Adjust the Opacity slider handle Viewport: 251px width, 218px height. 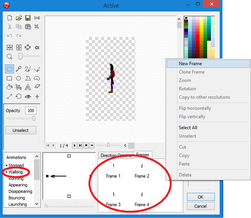[34, 118]
